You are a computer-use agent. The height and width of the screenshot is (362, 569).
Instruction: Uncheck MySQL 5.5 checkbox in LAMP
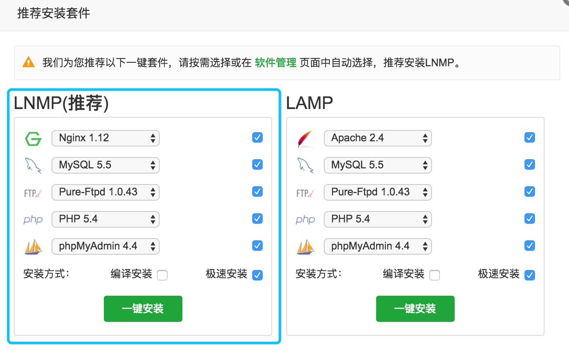(x=530, y=165)
